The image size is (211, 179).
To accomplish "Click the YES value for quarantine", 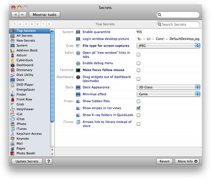I will pyautogui.click(x=139, y=32).
